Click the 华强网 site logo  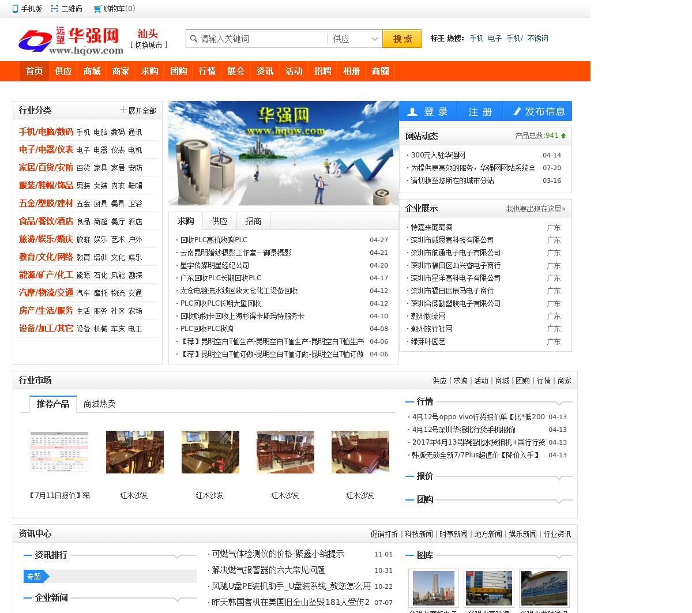point(70,40)
